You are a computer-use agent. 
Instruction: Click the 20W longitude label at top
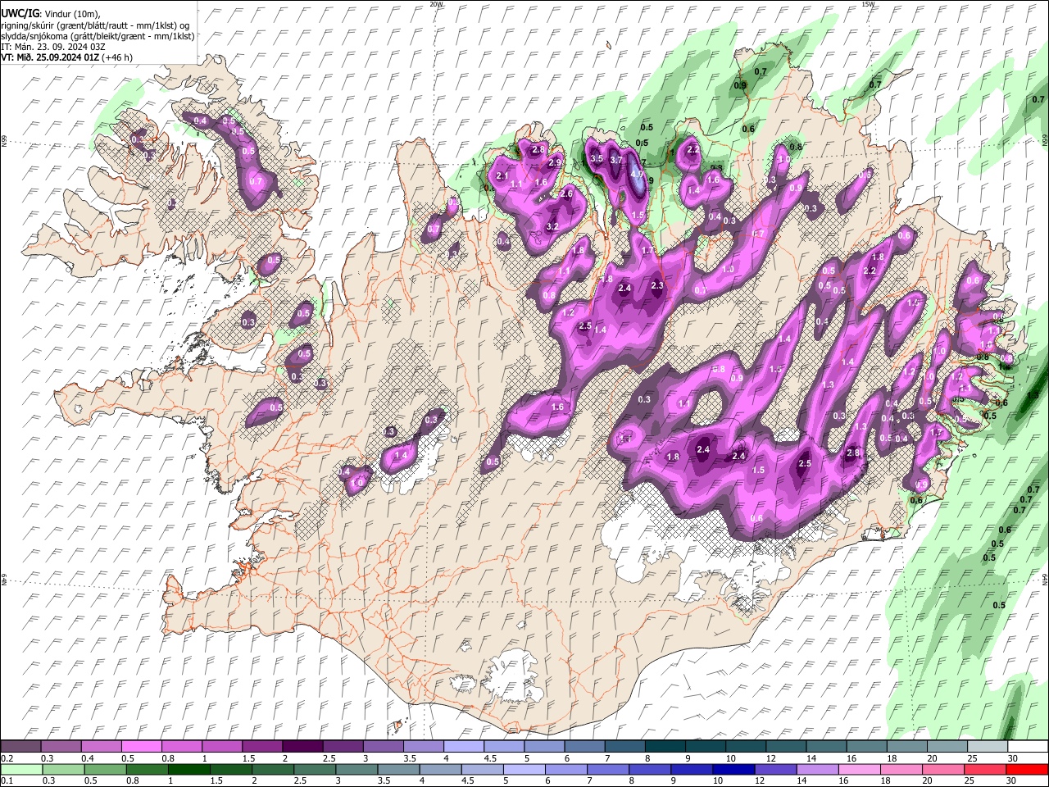435,4
